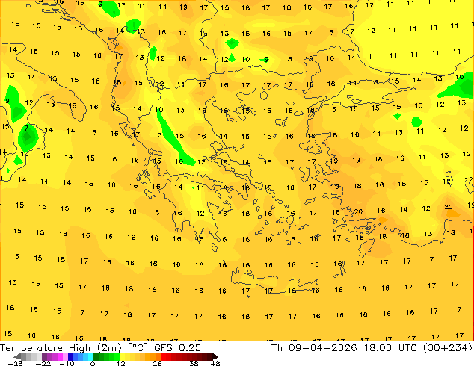Click the '7' temperature value over southern Italy
474x366 pixels.
pyautogui.click(x=27, y=128)
